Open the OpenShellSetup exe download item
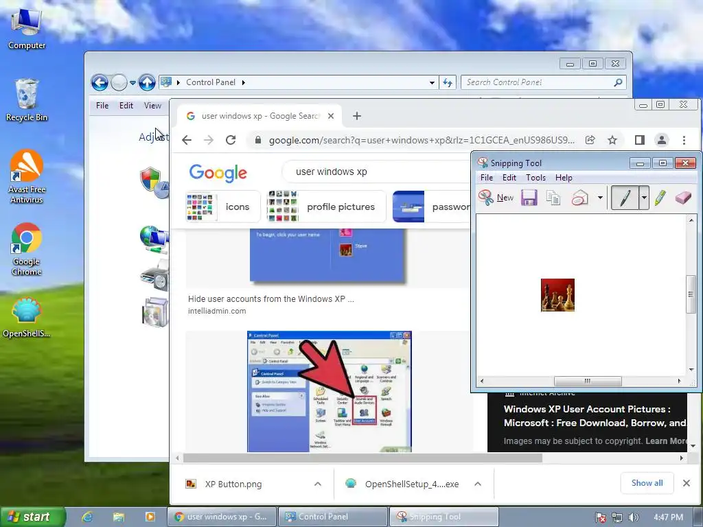The height and width of the screenshot is (527, 703). coord(404,484)
